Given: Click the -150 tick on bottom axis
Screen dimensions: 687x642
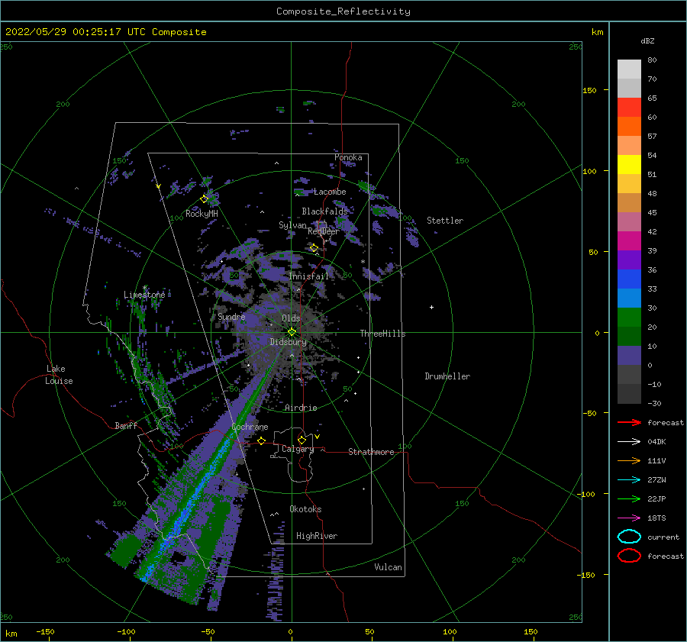Looking at the screenshot, I should point(45,631).
